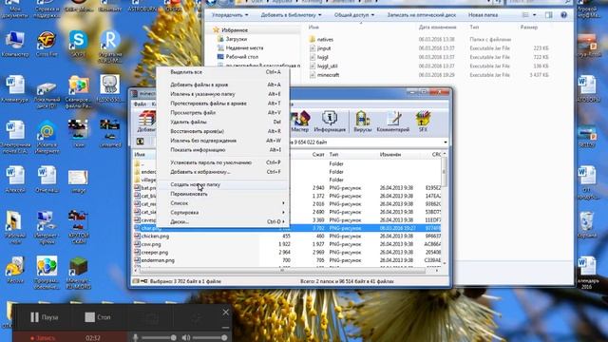Click the SFX archive toolbar icon
The width and height of the screenshot is (608, 342).
click(x=423, y=121)
